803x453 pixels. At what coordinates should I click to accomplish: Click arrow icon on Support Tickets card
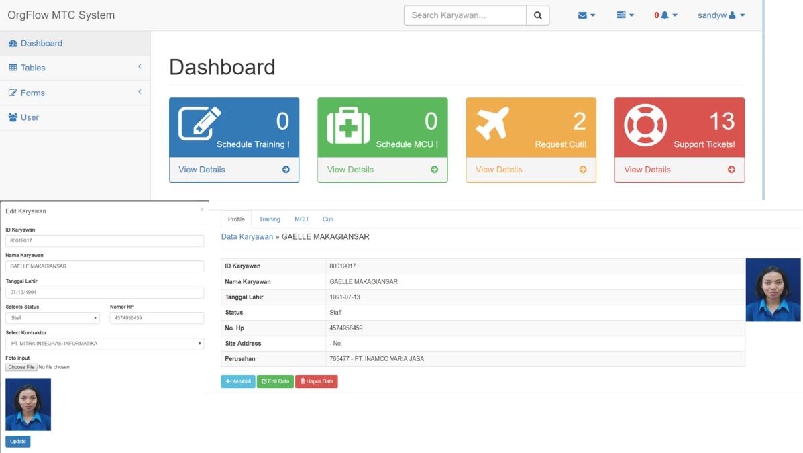coord(731,170)
